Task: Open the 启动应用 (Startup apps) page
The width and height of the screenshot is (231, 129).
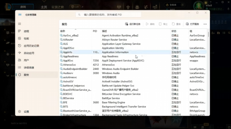Action: [x=29, y=53]
